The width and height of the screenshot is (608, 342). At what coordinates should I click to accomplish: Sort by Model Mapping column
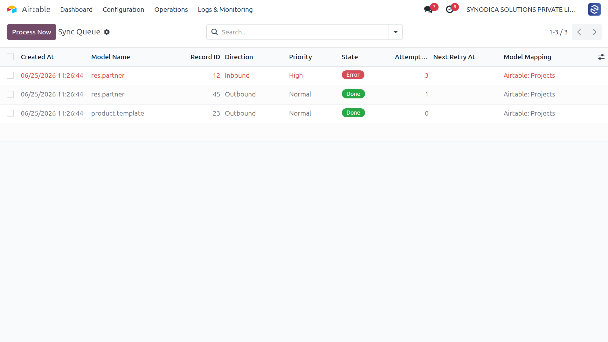pyautogui.click(x=527, y=57)
